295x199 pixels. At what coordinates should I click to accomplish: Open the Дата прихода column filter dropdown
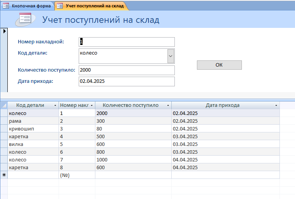[x=276, y=105]
